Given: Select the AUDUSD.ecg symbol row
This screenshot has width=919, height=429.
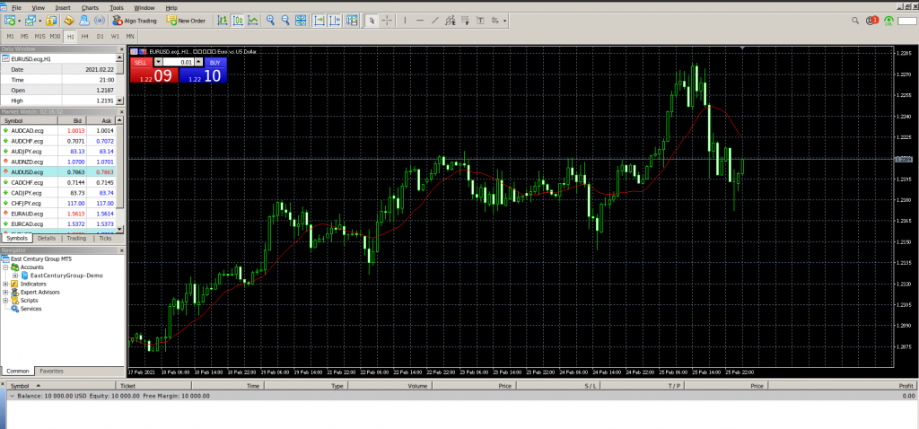Looking at the screenshot, I should (x=58, y=171).
